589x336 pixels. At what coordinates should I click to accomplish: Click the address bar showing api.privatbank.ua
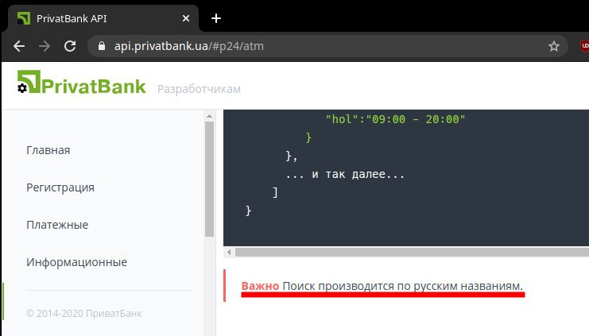click(x=327, y=46)
